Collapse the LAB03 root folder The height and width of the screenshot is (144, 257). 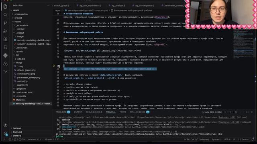pyautogui.click(x=16, y=10)
